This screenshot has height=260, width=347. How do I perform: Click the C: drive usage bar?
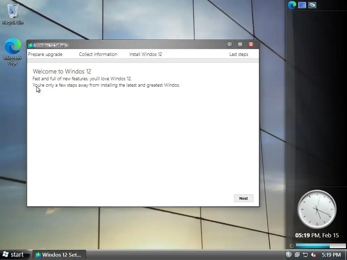321,246
